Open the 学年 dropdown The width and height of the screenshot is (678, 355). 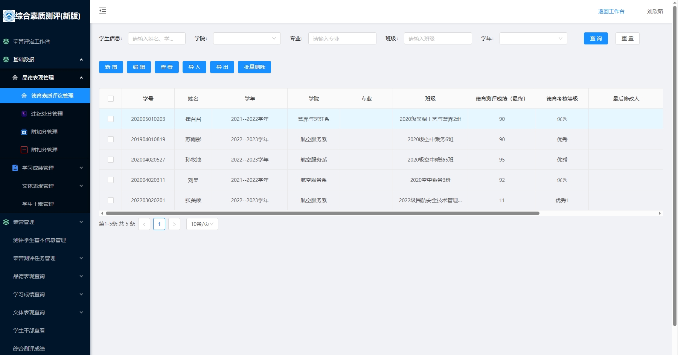click(x=533, y=38)
